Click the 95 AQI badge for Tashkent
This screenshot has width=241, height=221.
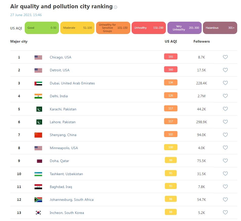171,173
